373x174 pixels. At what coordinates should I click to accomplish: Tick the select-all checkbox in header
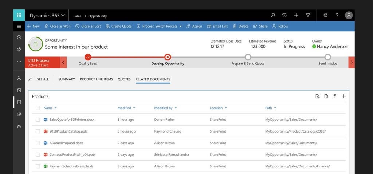click(38, 108)
